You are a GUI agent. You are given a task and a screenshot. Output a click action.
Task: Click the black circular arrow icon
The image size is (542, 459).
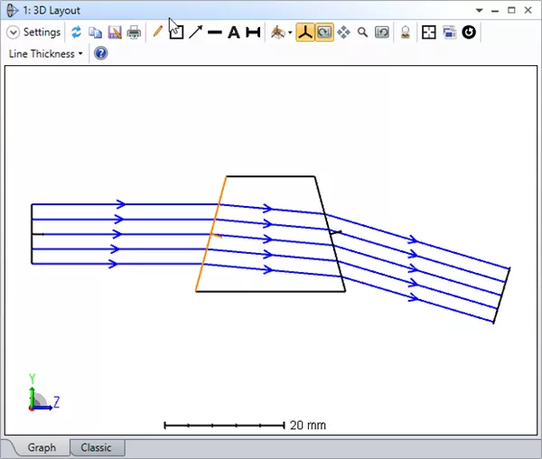point(469,33)
